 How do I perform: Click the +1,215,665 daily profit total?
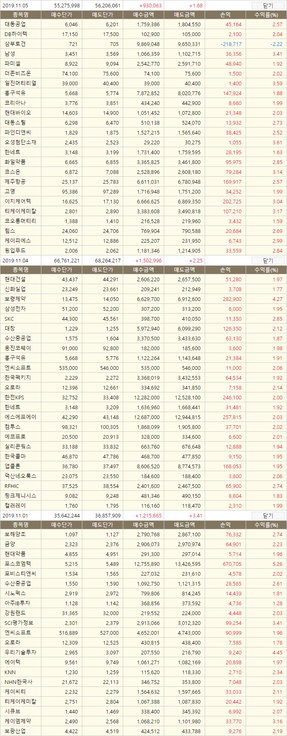pyautogui.click(x=148, y=516)
